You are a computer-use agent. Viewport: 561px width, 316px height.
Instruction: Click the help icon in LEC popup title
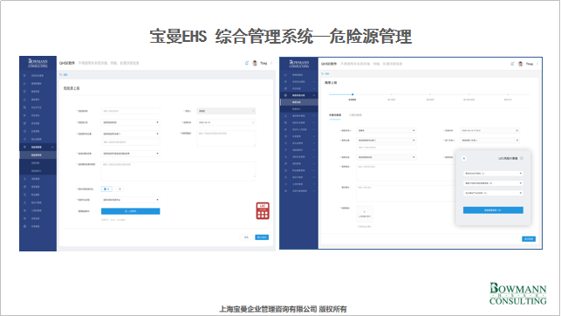click(x=522, y=158)
